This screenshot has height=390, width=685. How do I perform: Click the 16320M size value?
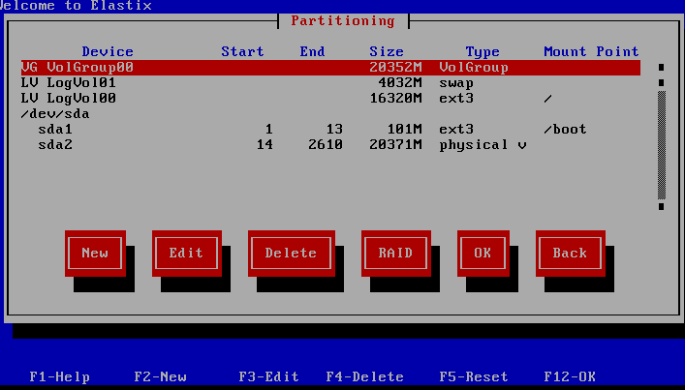[x=396, y=98]
